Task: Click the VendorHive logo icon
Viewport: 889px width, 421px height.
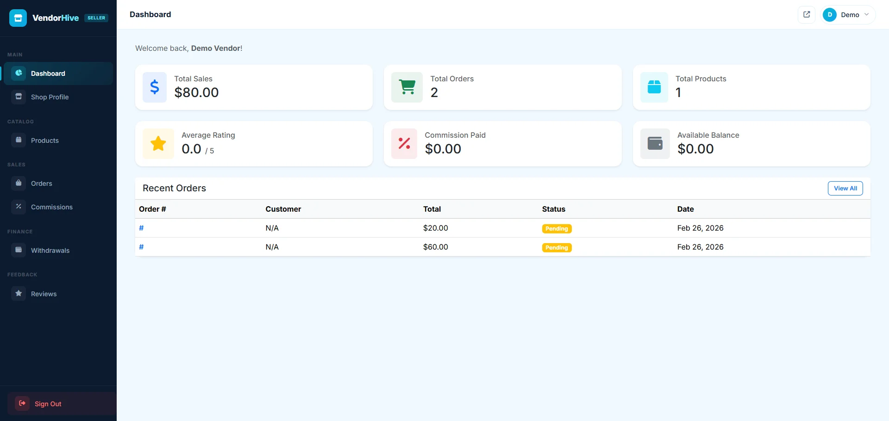Action: point(18,18)
